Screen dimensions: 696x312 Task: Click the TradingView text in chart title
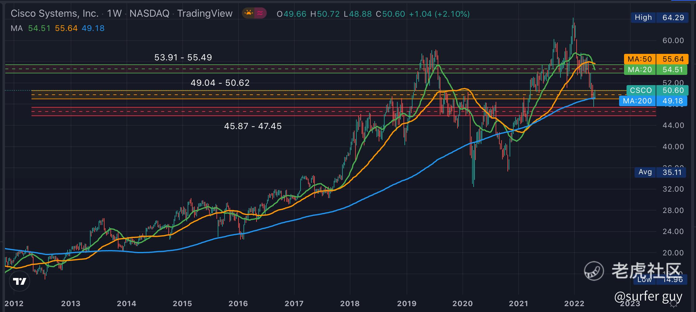pos(205,14)
